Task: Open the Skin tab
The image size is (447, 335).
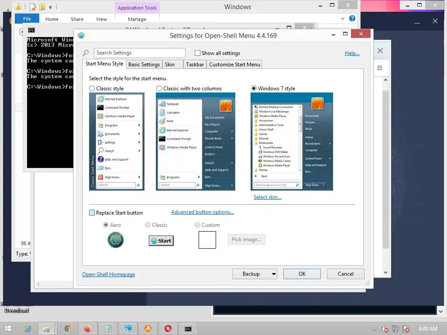Action: click(170, 65)
